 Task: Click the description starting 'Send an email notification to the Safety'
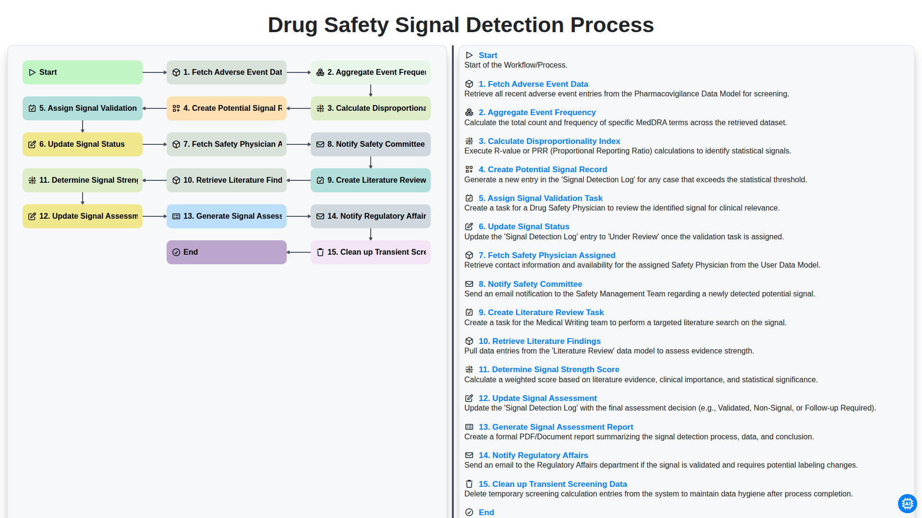click(640, 294)
